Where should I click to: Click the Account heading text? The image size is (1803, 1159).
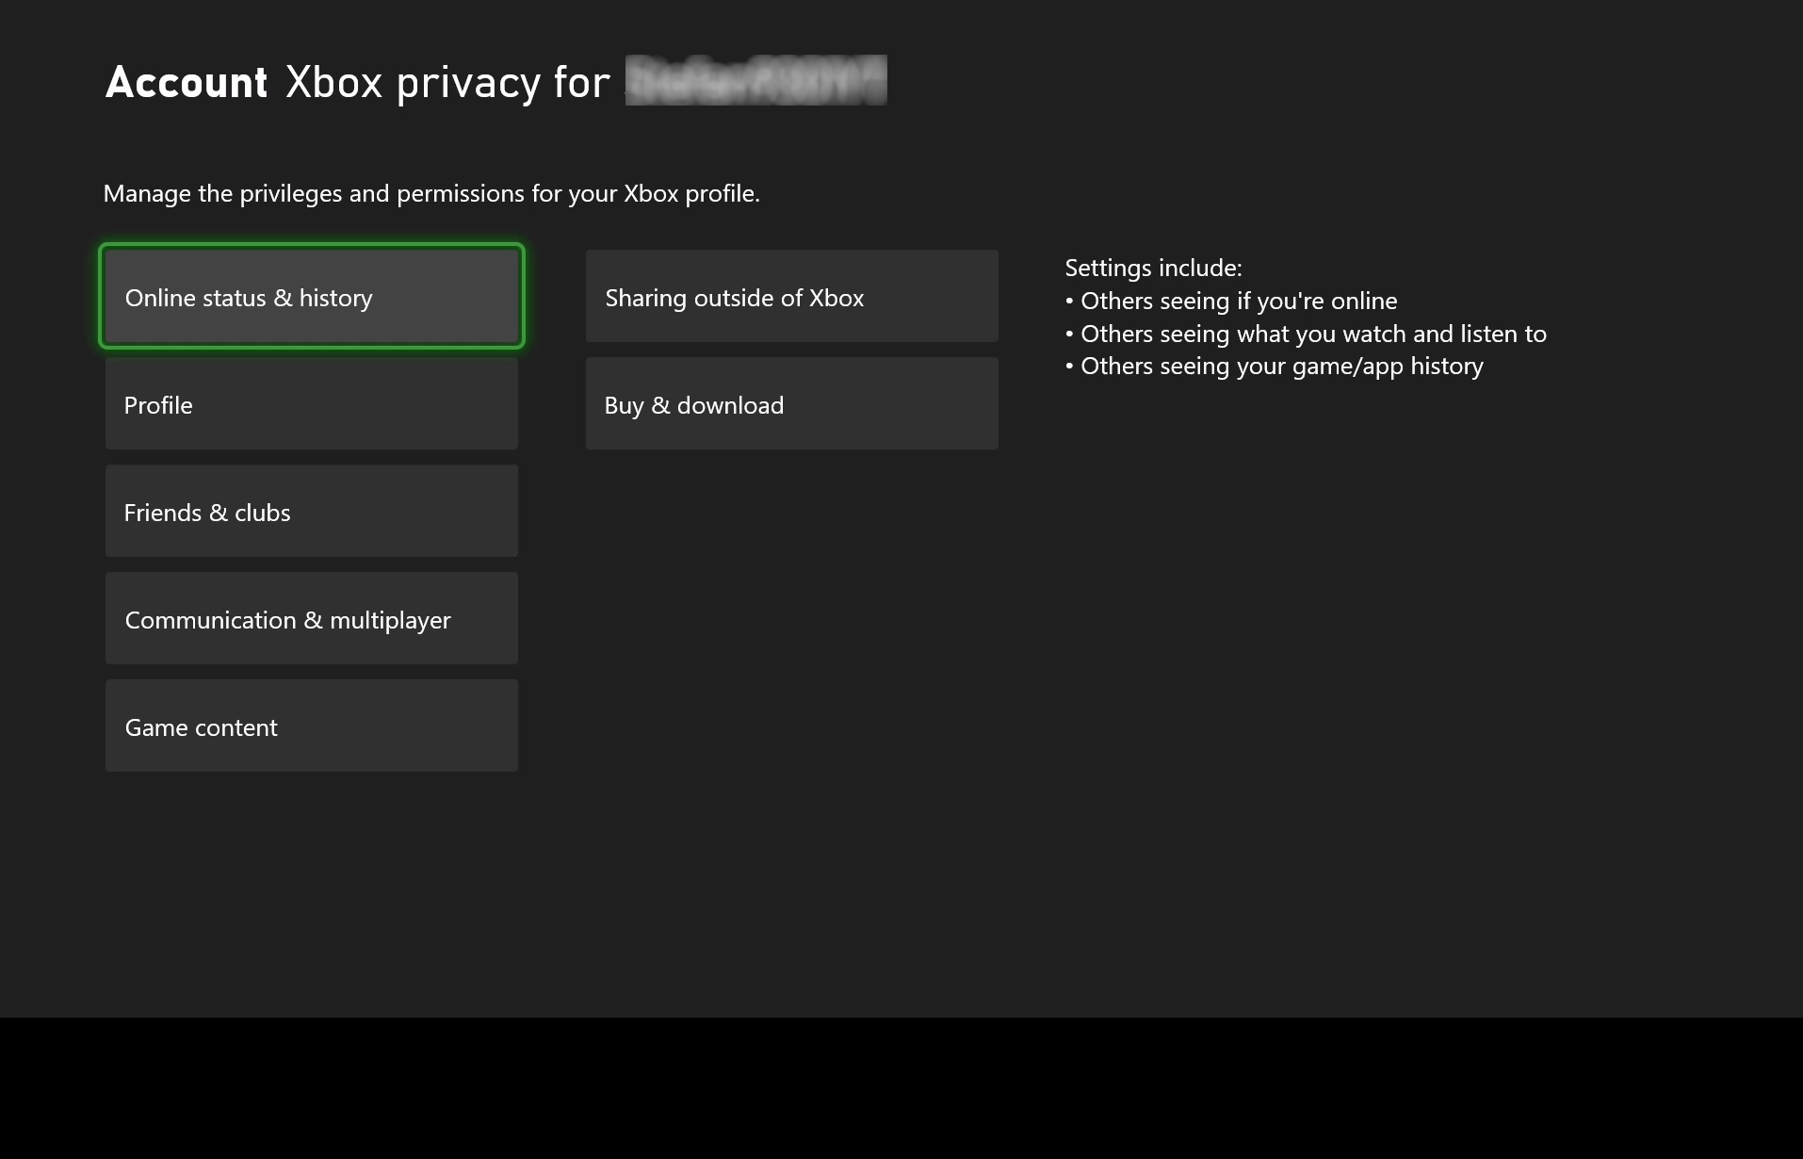pos(187,82)
